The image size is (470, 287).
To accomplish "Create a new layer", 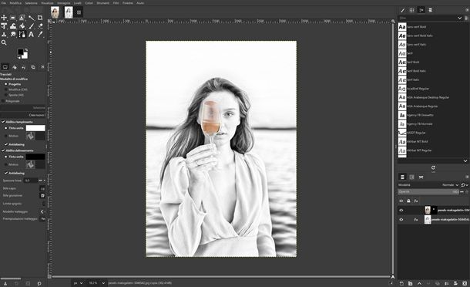I will [x=401, y=283].
